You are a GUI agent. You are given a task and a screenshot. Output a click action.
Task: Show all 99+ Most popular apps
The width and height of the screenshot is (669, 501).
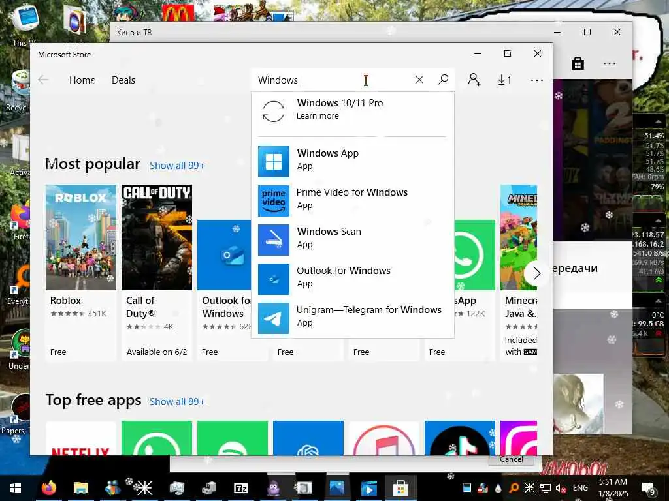pyautogui.click(x=177, y=166)
